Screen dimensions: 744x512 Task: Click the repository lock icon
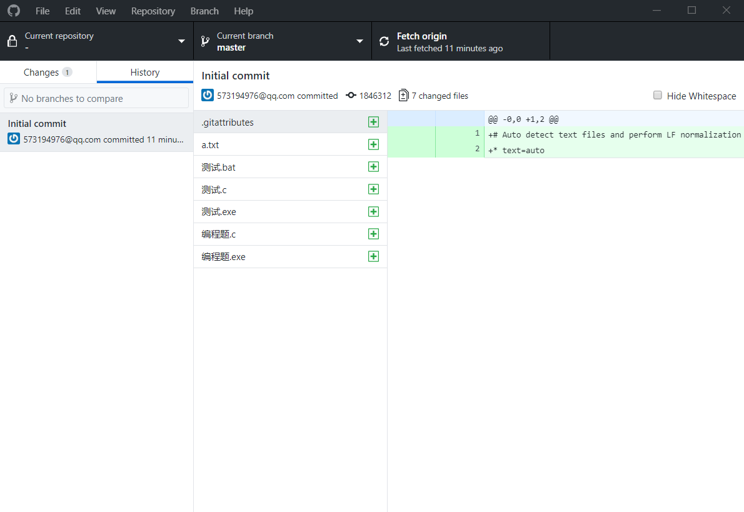pos(12,41)
